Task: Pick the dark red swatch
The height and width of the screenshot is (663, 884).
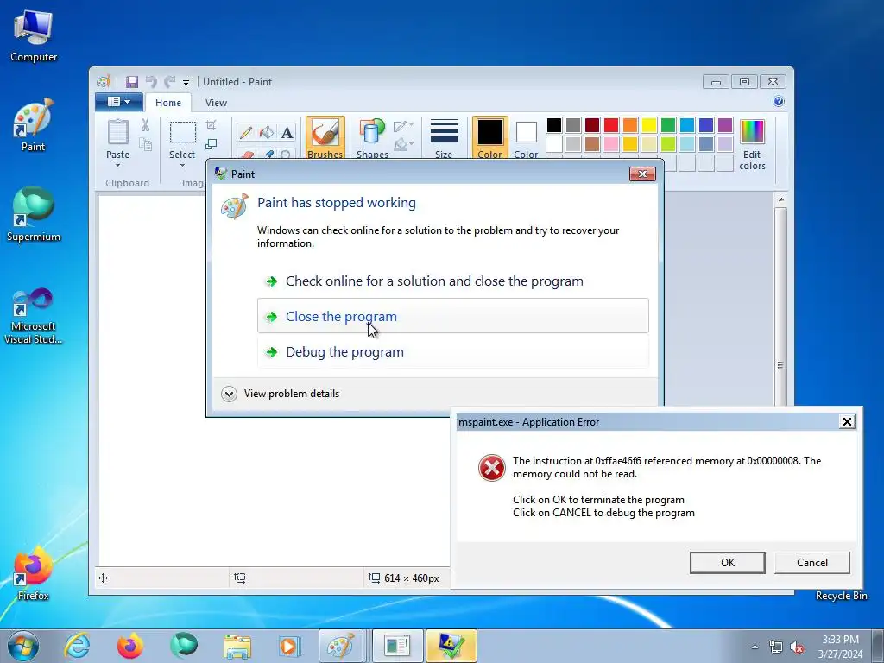Action: [592, 125]
